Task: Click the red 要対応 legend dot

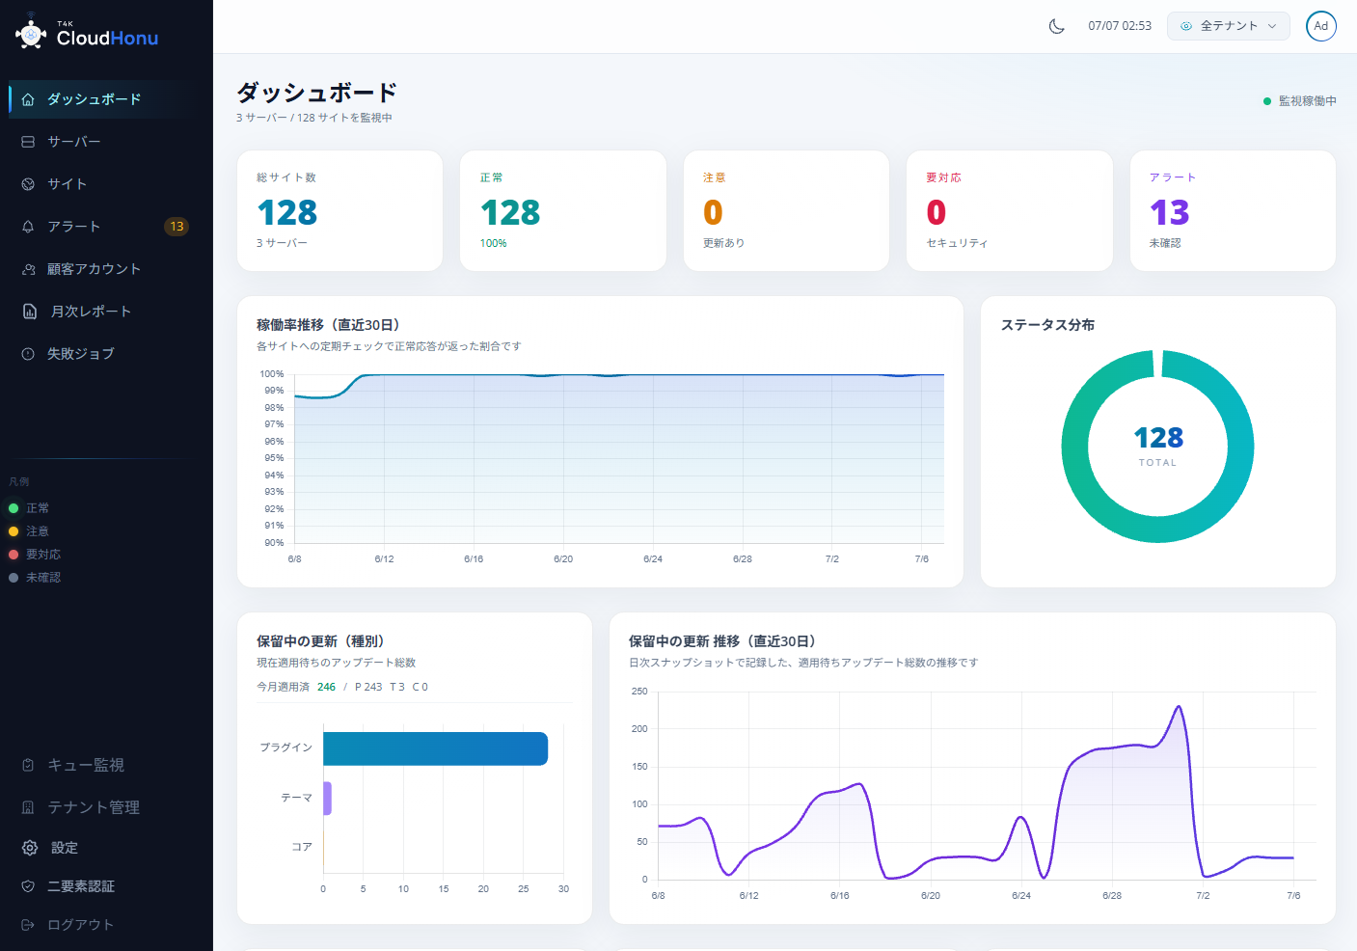Action: coord(14,555)
